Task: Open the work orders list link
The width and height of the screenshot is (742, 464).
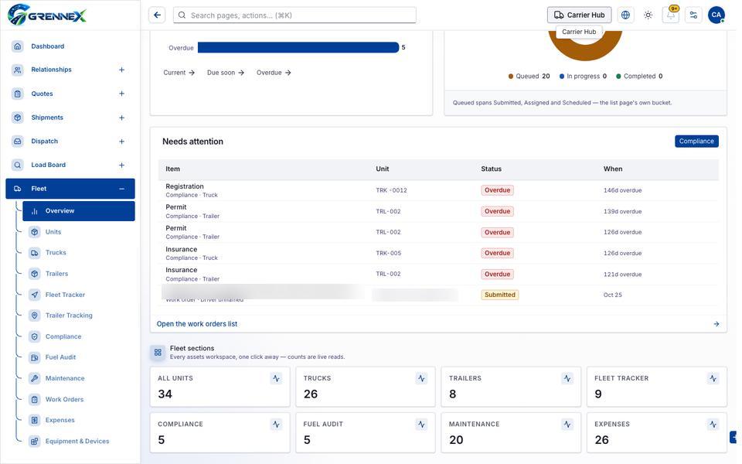Action: (197, 324)
